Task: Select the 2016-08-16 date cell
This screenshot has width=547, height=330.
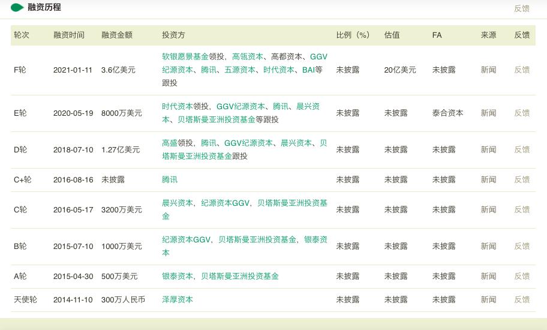Action: [73, 179]
